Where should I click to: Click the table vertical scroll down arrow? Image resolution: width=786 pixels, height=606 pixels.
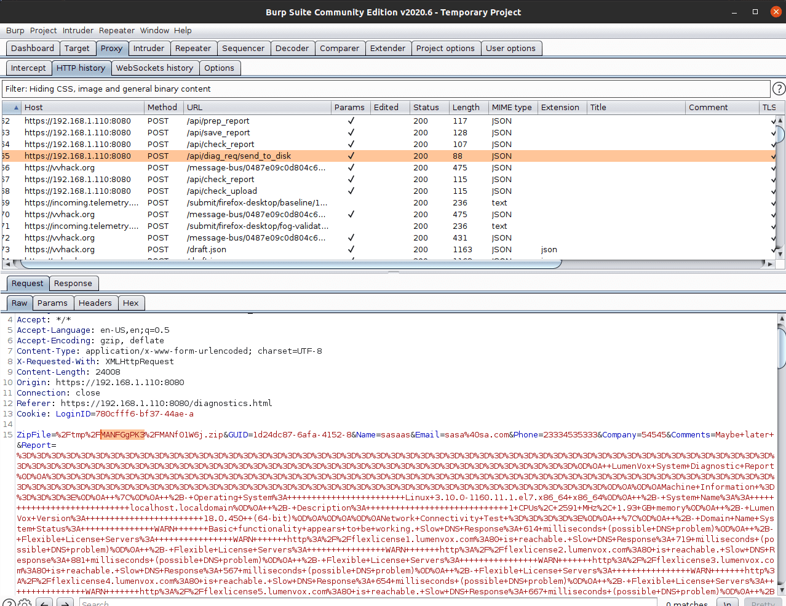[x=780, y=253]
